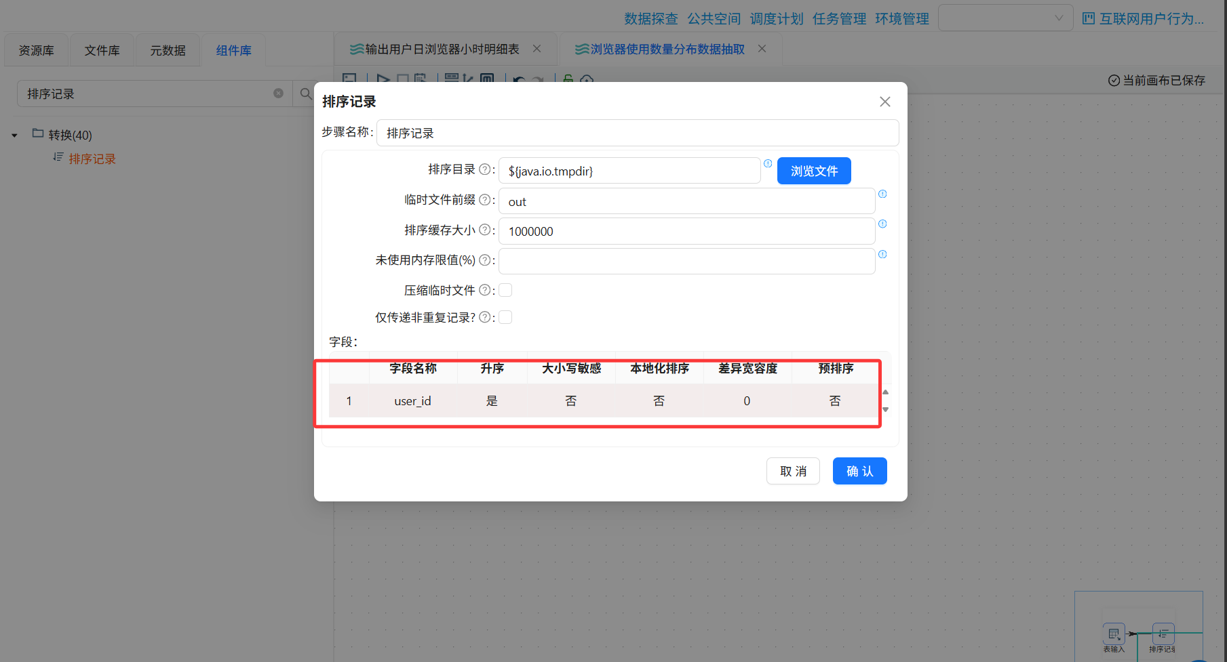Click the run (play) toolbar icon
The image size is (1227, 662).
(x=383, y=78)
